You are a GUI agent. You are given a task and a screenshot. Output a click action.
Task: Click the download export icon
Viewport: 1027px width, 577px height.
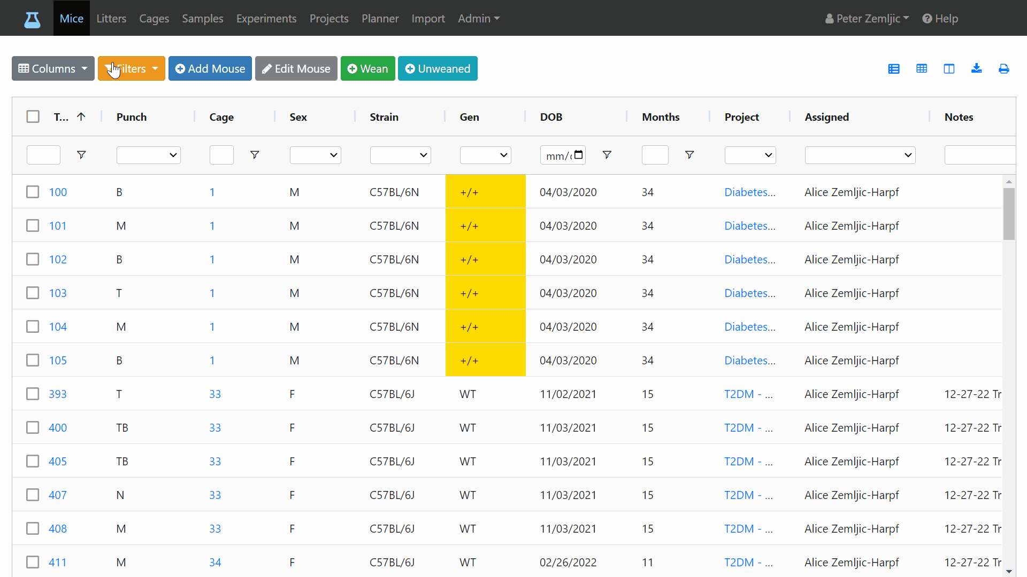pyautogui.click(x=977, y=68)
